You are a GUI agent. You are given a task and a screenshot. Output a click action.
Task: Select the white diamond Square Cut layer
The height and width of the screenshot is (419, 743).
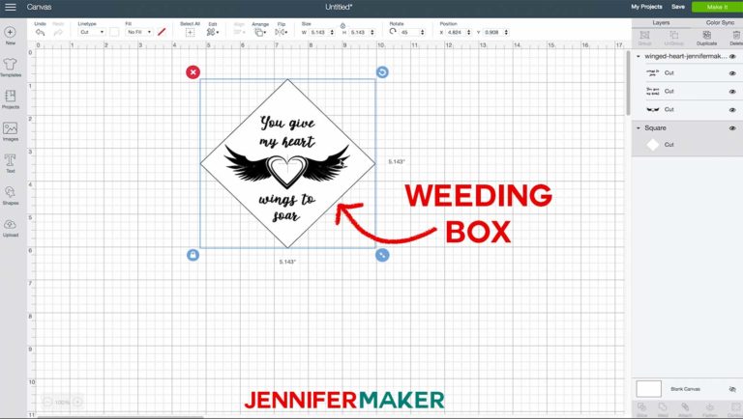[x=687, y=145]
